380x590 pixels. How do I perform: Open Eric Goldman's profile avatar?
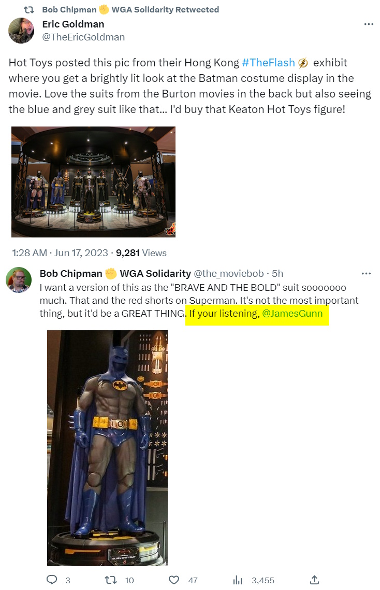[x=21, y=31]
